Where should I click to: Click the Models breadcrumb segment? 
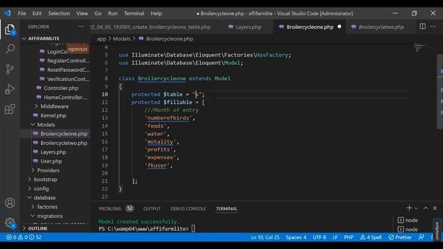(x=122, y=39)
